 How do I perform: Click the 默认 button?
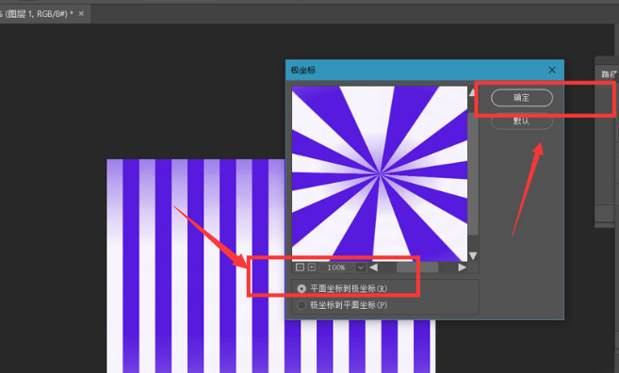coord(522,122)
